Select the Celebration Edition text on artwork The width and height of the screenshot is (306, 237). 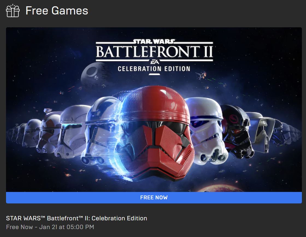pos(154,69)
